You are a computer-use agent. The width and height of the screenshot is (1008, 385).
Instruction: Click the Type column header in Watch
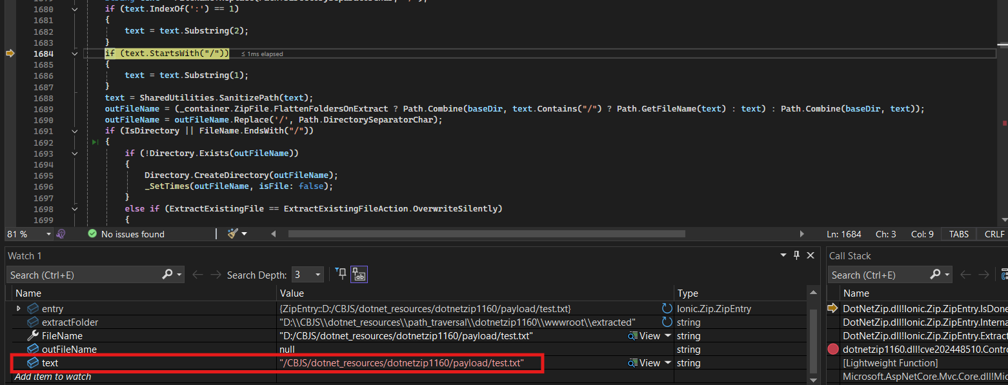click(x=688, y=293)
